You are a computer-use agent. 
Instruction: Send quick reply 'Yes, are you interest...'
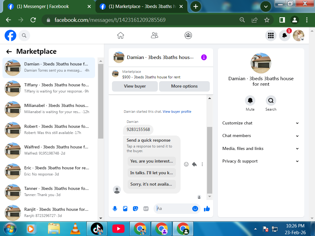pyautogui.click(x=152, y=161)
